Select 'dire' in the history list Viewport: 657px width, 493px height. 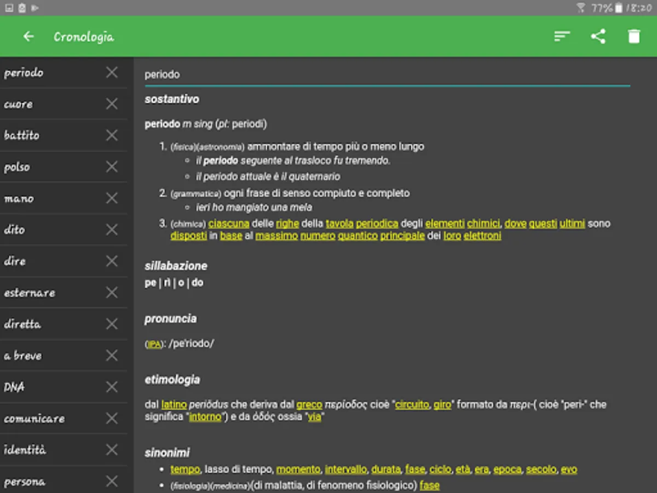pos(15,261)
